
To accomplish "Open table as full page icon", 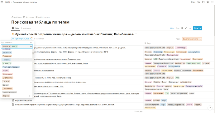I will [186, 28].
